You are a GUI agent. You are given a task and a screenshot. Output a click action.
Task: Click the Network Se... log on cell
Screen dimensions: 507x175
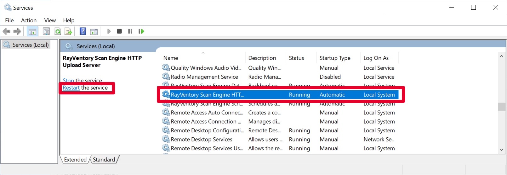(379, 139)
